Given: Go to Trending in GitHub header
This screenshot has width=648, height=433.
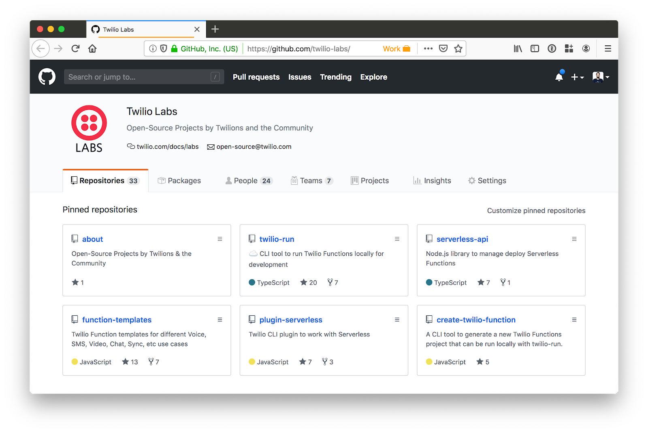Looking at the screenshot, I should (336, 77).
